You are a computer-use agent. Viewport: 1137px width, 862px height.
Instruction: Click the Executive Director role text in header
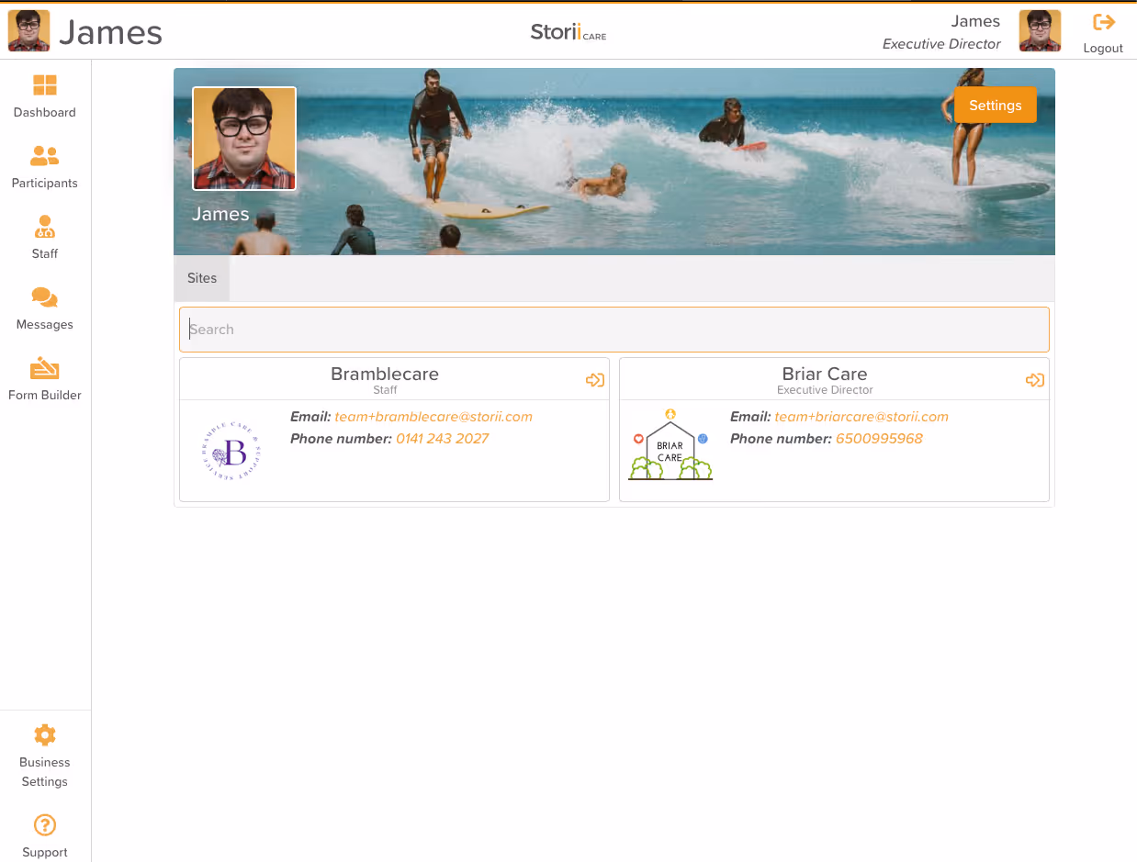tap(941, 44)
